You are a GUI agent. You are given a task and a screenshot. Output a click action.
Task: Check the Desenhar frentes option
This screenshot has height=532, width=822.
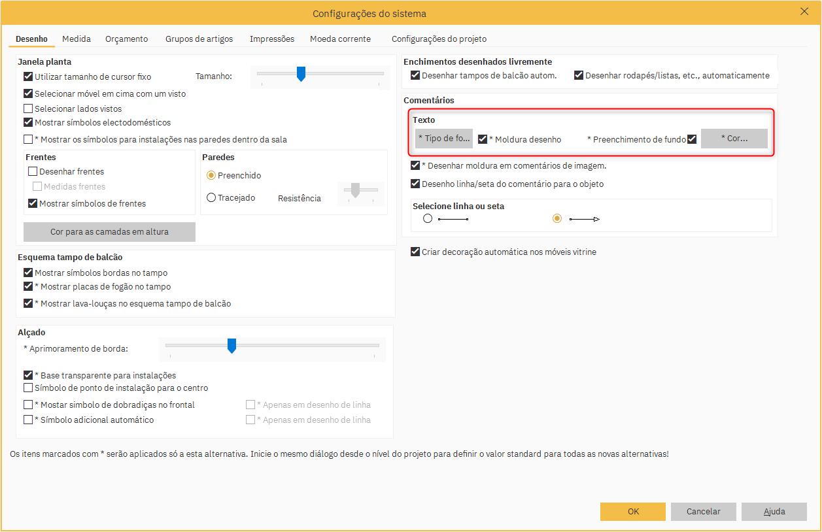[x=33, y=172]
